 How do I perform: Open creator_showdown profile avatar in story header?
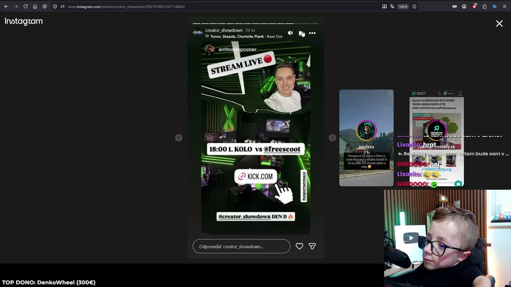[x=198, y=33]
